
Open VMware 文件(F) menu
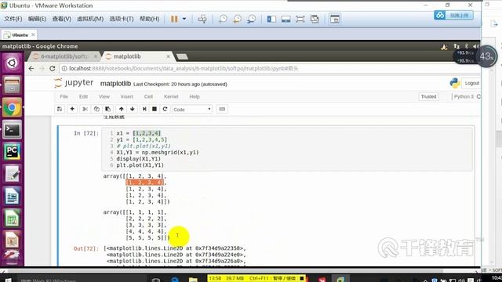[x=13, y=19]
